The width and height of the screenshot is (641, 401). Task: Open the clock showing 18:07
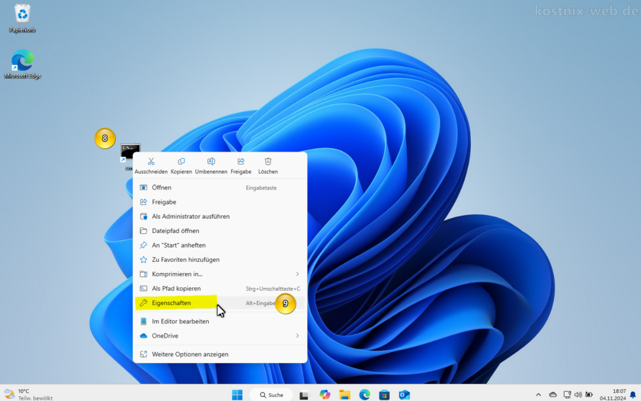613,394
